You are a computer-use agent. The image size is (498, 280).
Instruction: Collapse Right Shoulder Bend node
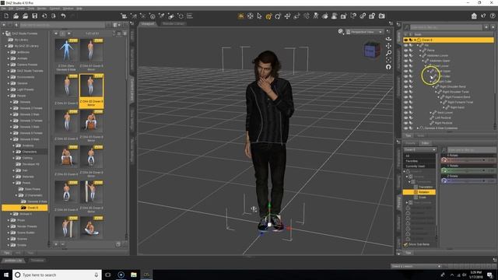pyautogui.click(x=433, y=86)
